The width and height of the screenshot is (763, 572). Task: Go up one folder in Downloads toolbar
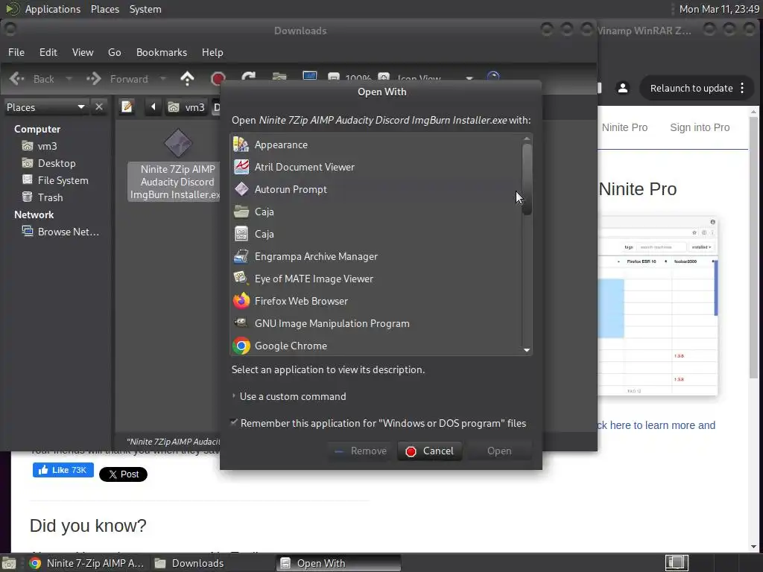point(187,78)
